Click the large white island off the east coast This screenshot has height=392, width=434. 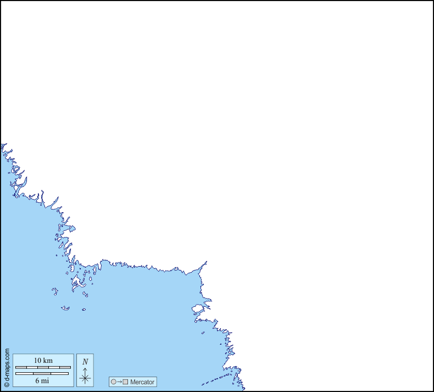tap(198, 309)
